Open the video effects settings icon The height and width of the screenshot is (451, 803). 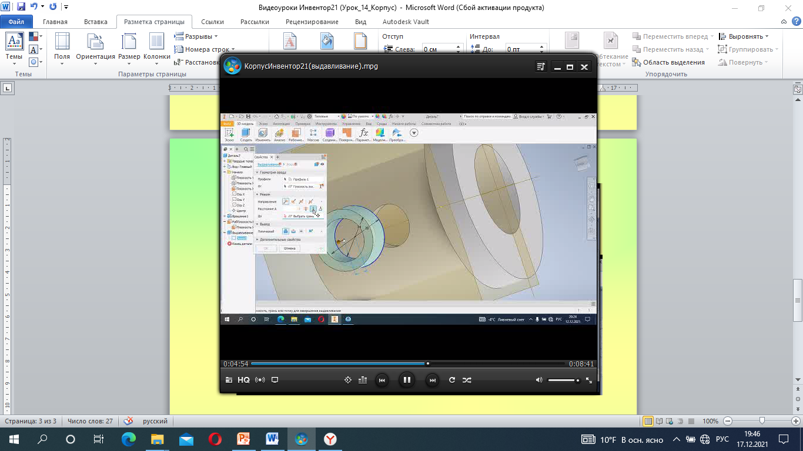(x=348, y=380)
